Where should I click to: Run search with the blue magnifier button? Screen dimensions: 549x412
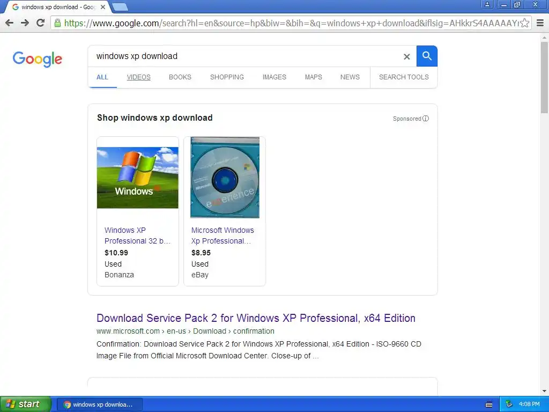[427, 56]
